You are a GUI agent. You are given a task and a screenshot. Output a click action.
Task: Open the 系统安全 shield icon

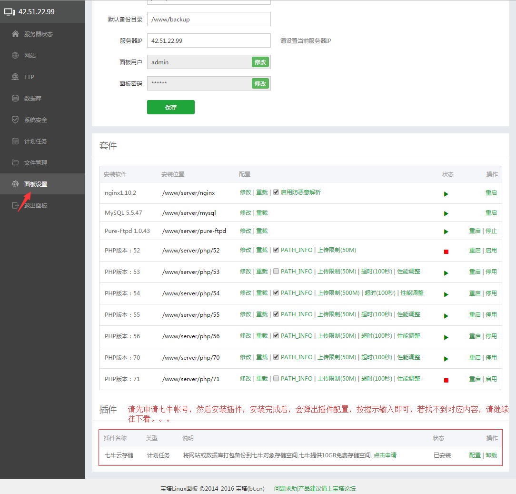click(15, 120)
